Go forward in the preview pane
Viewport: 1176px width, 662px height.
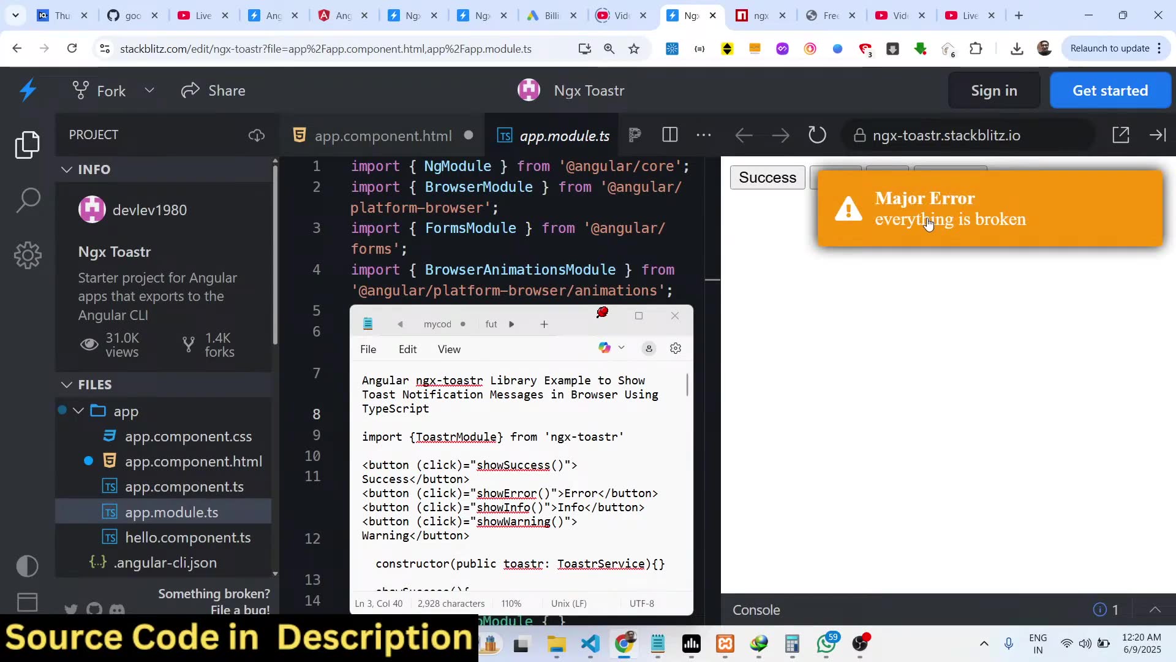[780, 135]
